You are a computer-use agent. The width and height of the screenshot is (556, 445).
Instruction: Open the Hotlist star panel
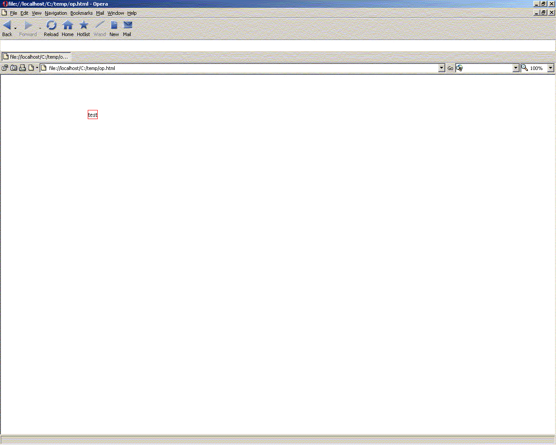83,26
